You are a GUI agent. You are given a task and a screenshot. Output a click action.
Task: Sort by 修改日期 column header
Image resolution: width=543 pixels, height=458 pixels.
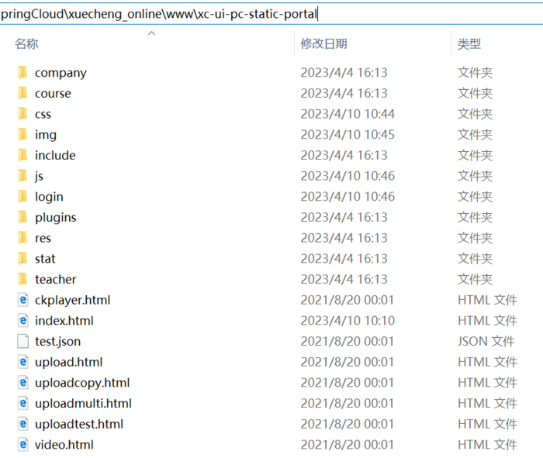click(x=323, y=44)
